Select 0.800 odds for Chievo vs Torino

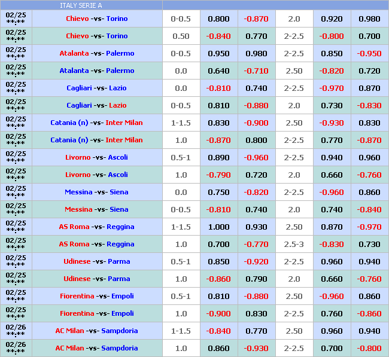point(218,19)
